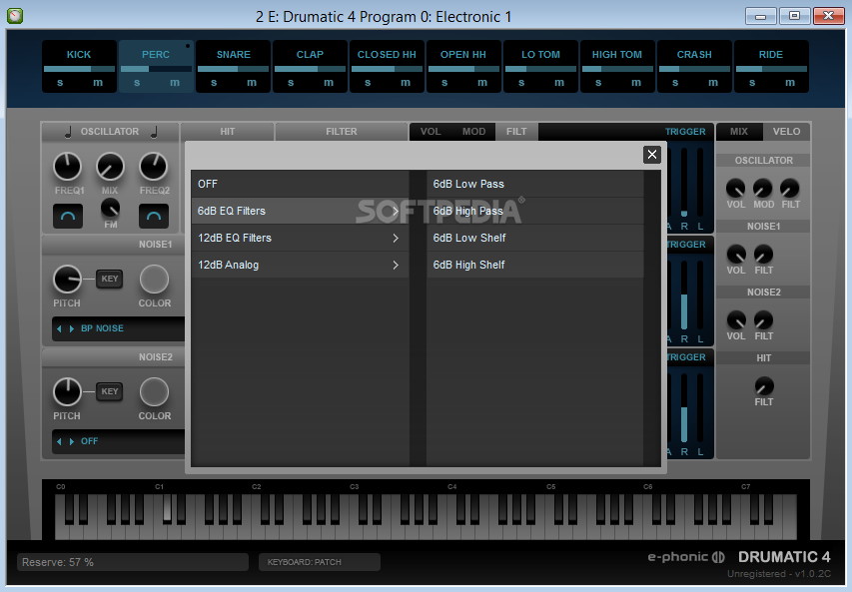This screenshot has height=592, width=852.
Task: Select previous NOISE2 type with left arrow
Action: tap(59, 441)
